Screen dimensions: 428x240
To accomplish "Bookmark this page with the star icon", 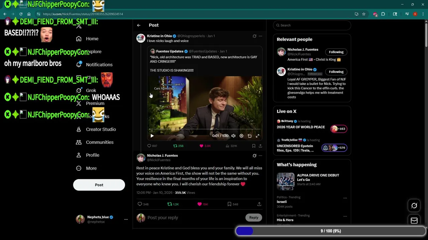I will tap(364, 14).
